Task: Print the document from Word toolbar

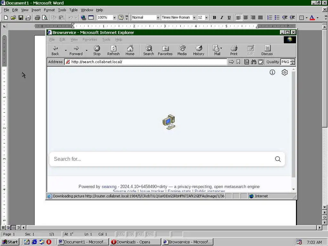Action: pyautogui.click(x=37, y=18)
